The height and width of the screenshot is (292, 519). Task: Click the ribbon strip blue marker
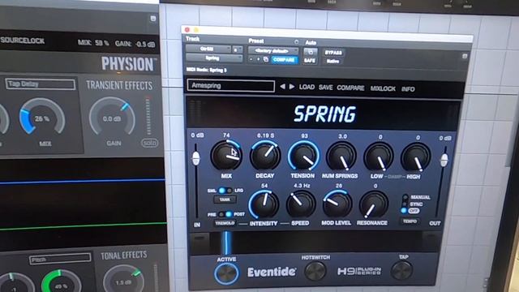coord(226,243)
